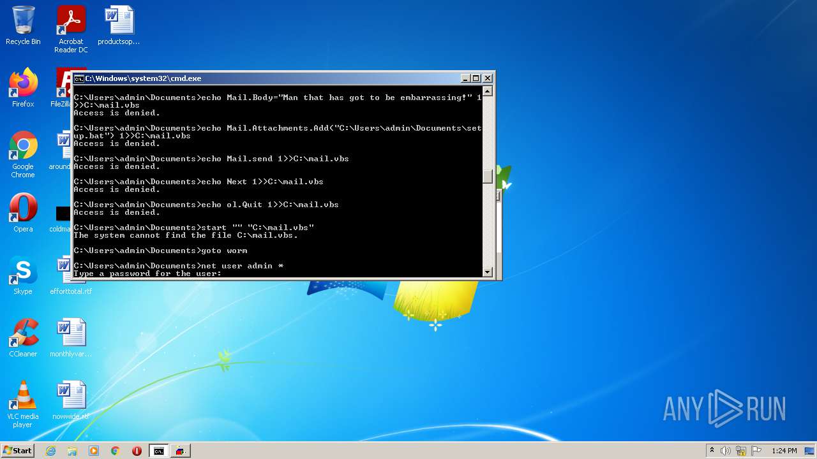Click the 'echo Mail.send' command line
This screenshot has width=817, height=459.
(x=211, y=159)
